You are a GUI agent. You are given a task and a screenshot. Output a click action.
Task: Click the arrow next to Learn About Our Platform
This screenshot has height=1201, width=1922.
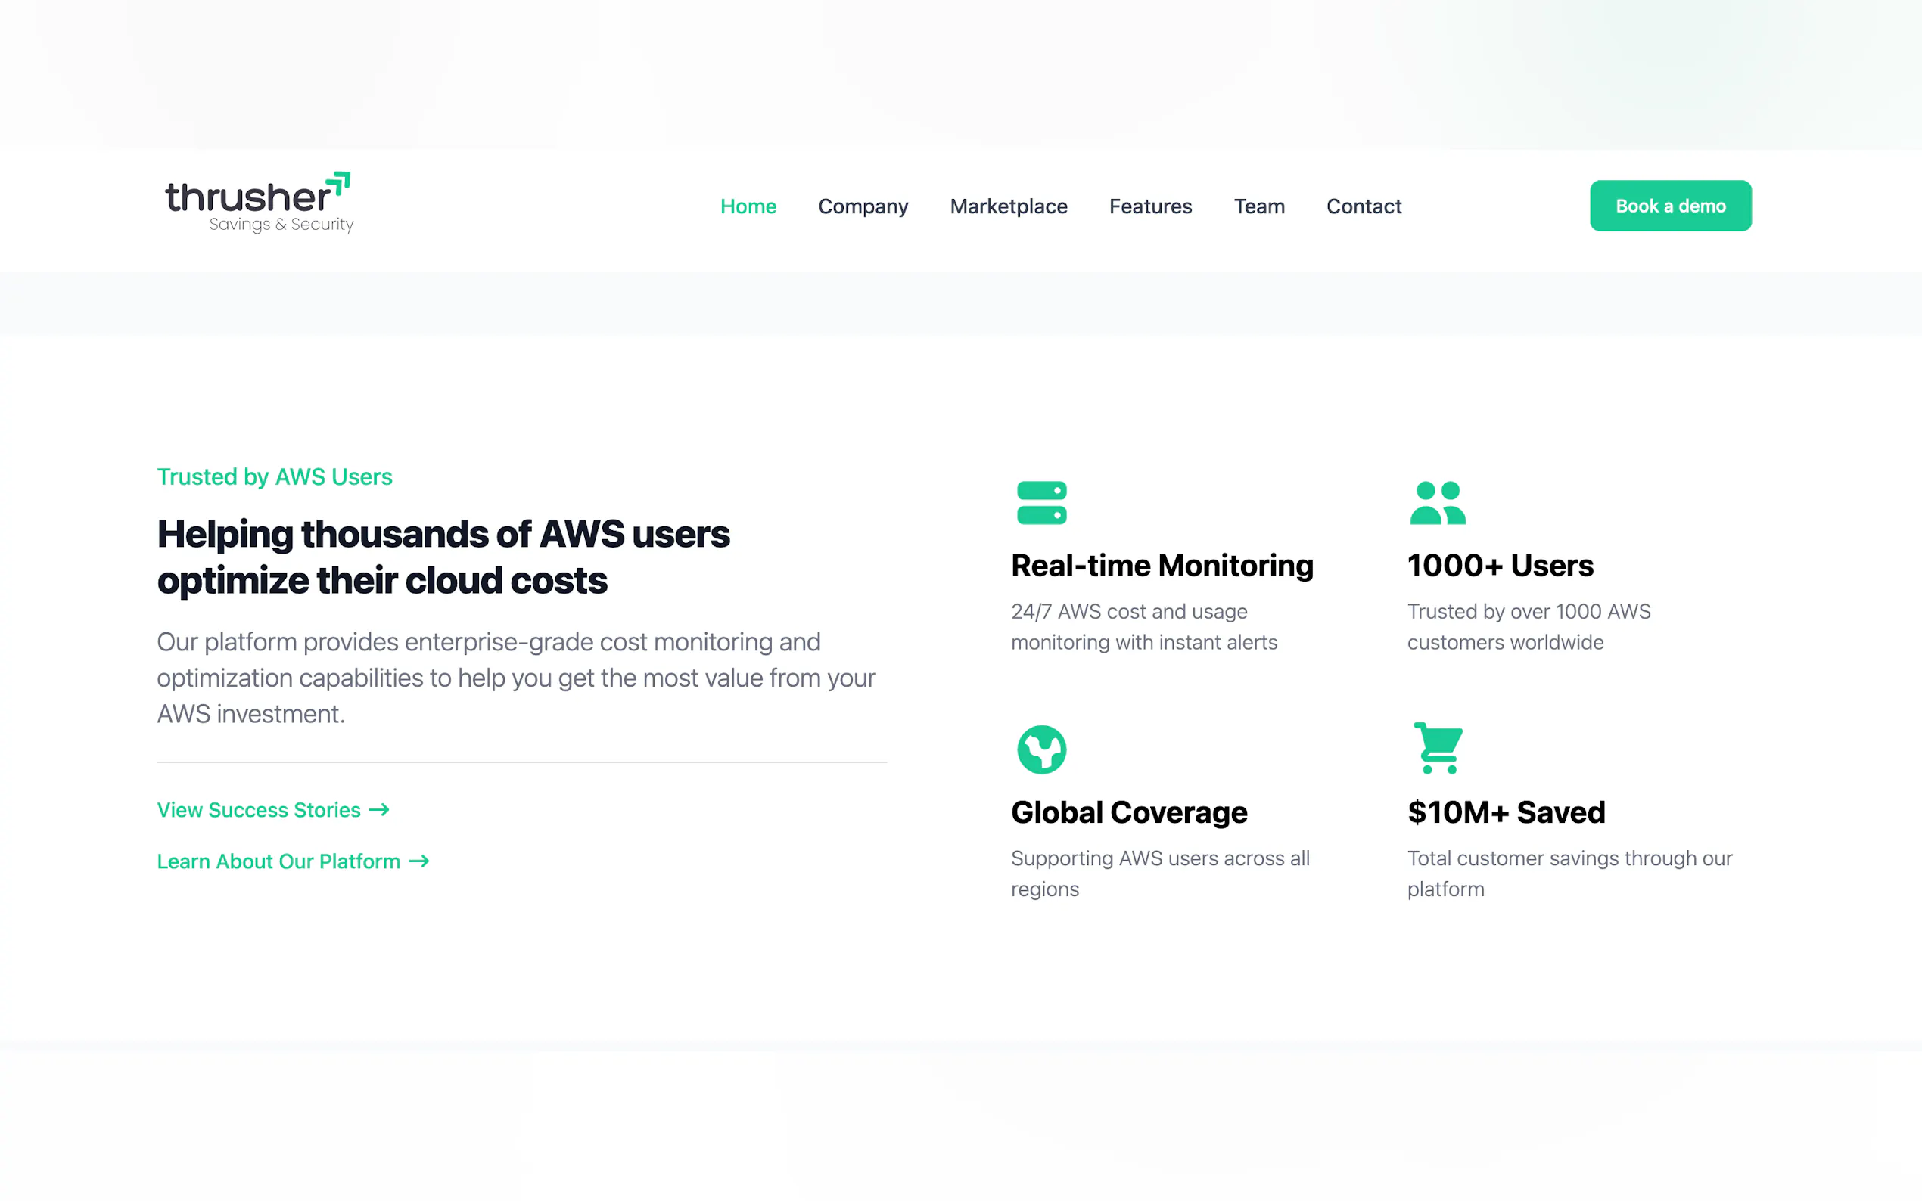pos(418,861)
